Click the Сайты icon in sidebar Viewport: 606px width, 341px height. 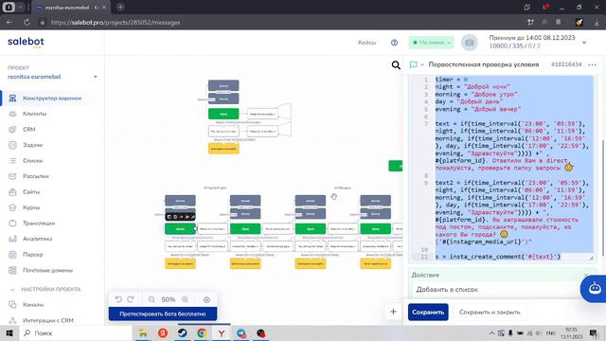(12, 191)
